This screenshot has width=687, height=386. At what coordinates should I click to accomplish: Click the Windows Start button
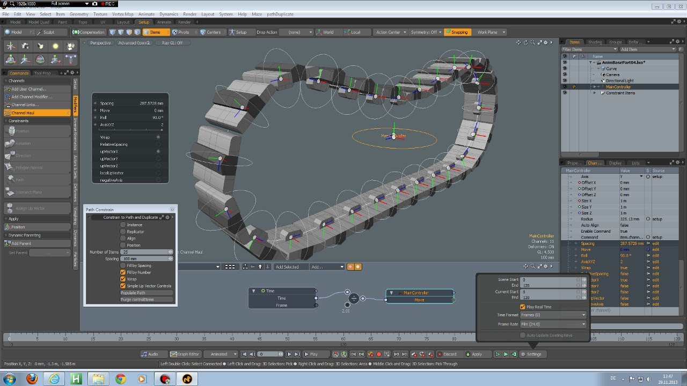pyautogui.click(x=10, y=379)
